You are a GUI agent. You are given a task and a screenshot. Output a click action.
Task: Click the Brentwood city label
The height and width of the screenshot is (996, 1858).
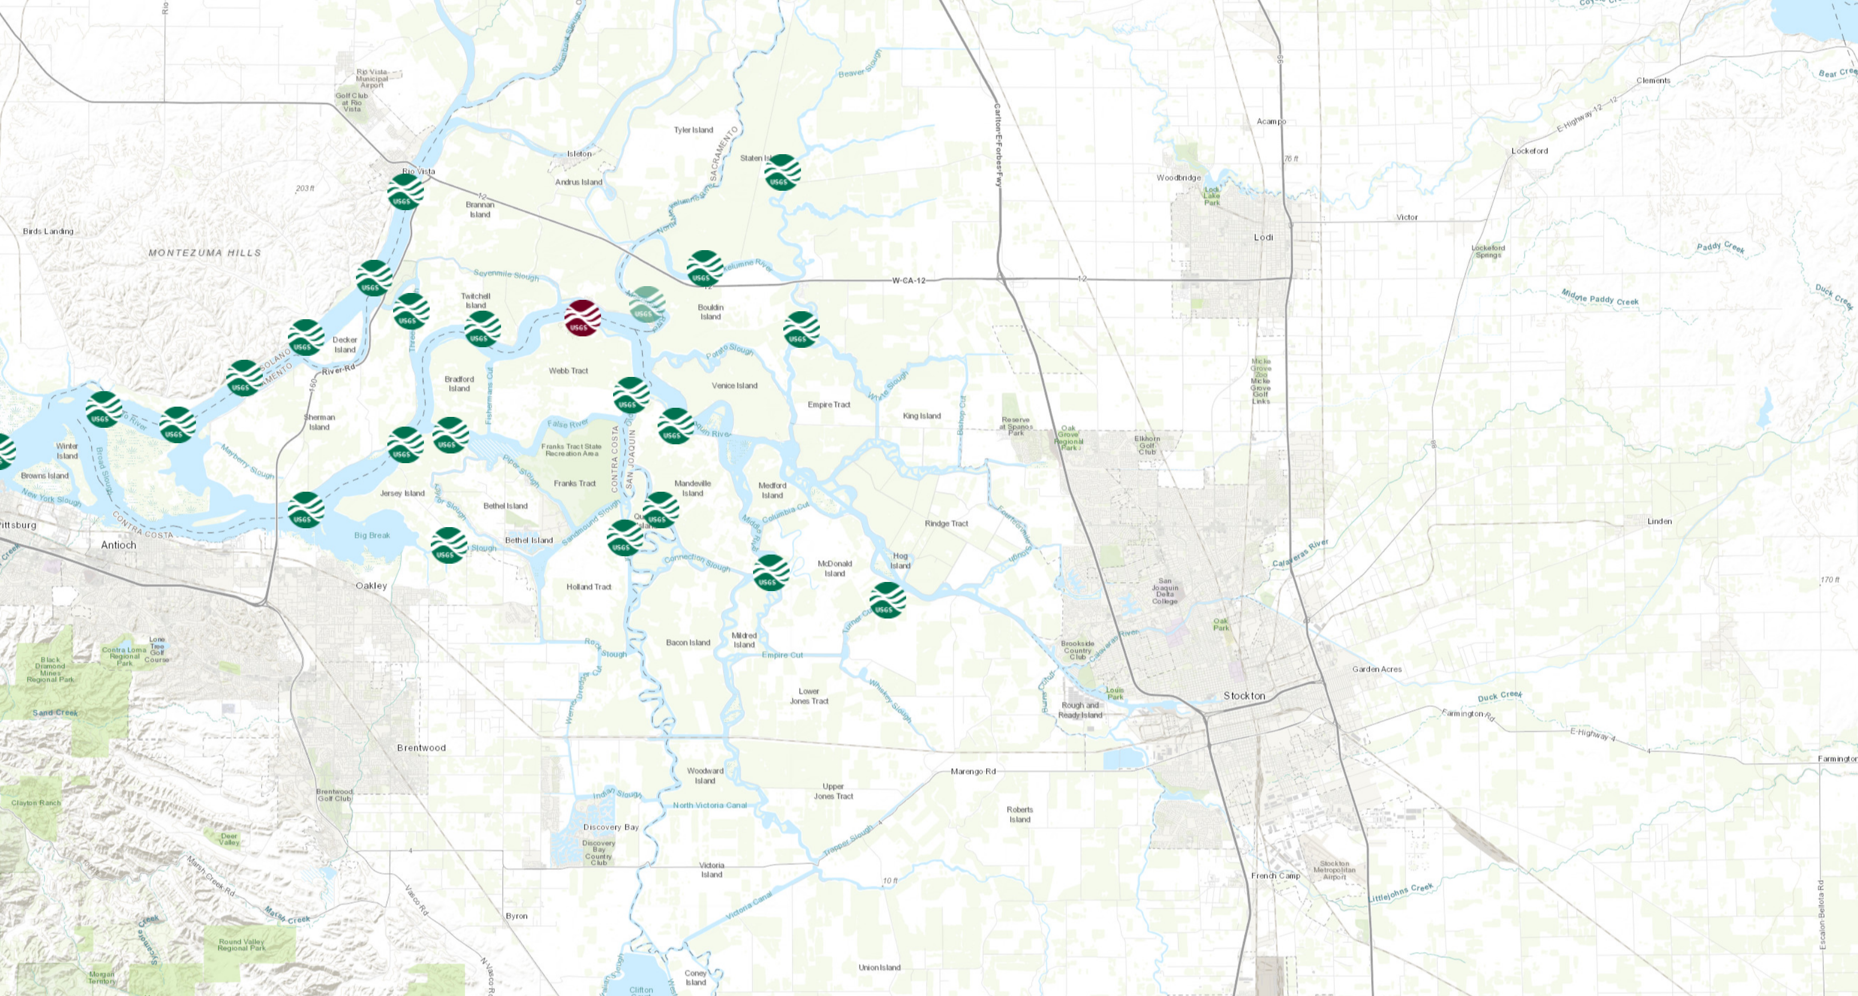click(421, 748)
